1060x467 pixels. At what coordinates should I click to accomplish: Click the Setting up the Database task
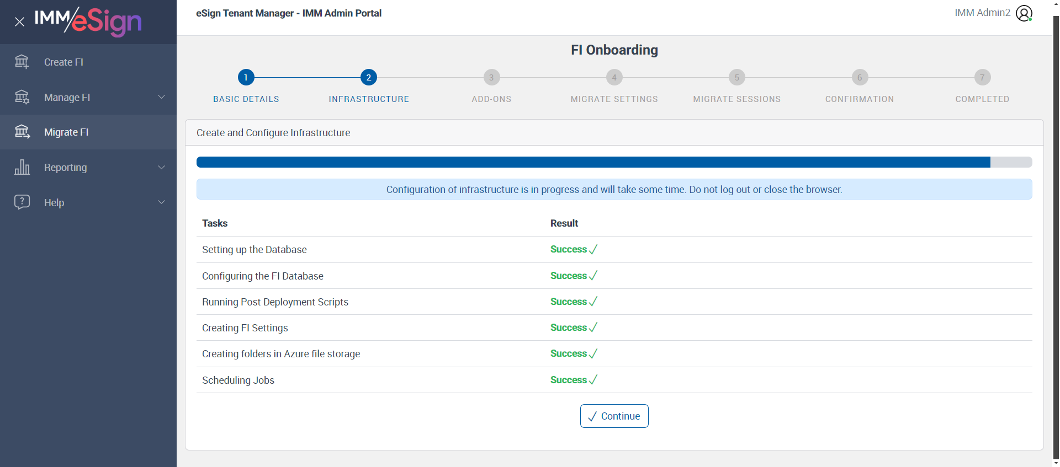(x=254, y=250)
